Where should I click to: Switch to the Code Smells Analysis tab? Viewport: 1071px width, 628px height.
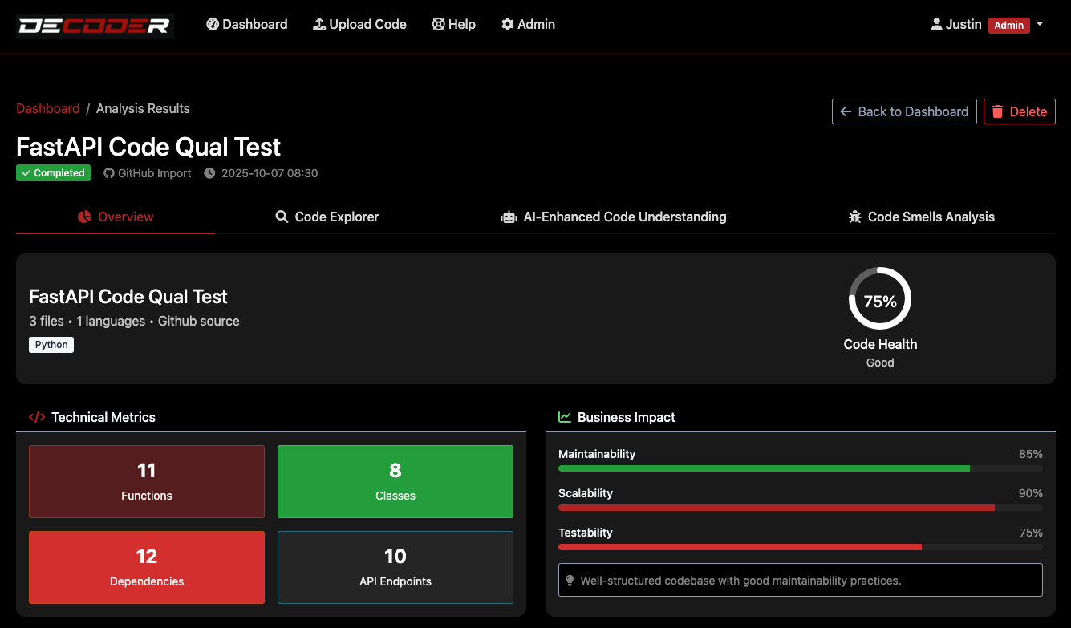pyautogui.click(x=921, y=217)
